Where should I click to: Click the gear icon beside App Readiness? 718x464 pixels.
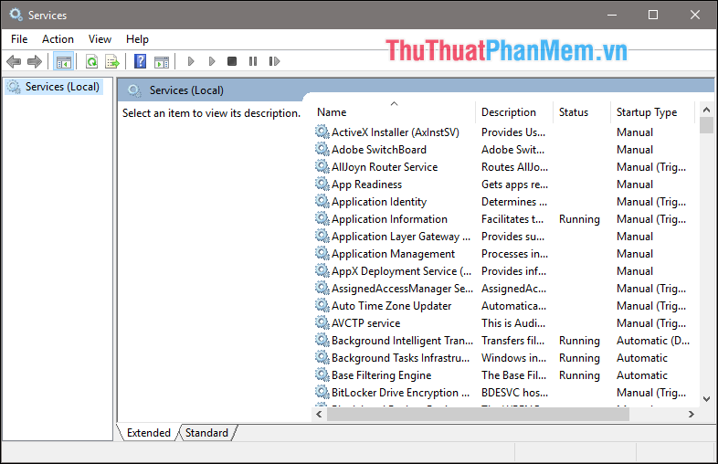(x=322, y=185)
